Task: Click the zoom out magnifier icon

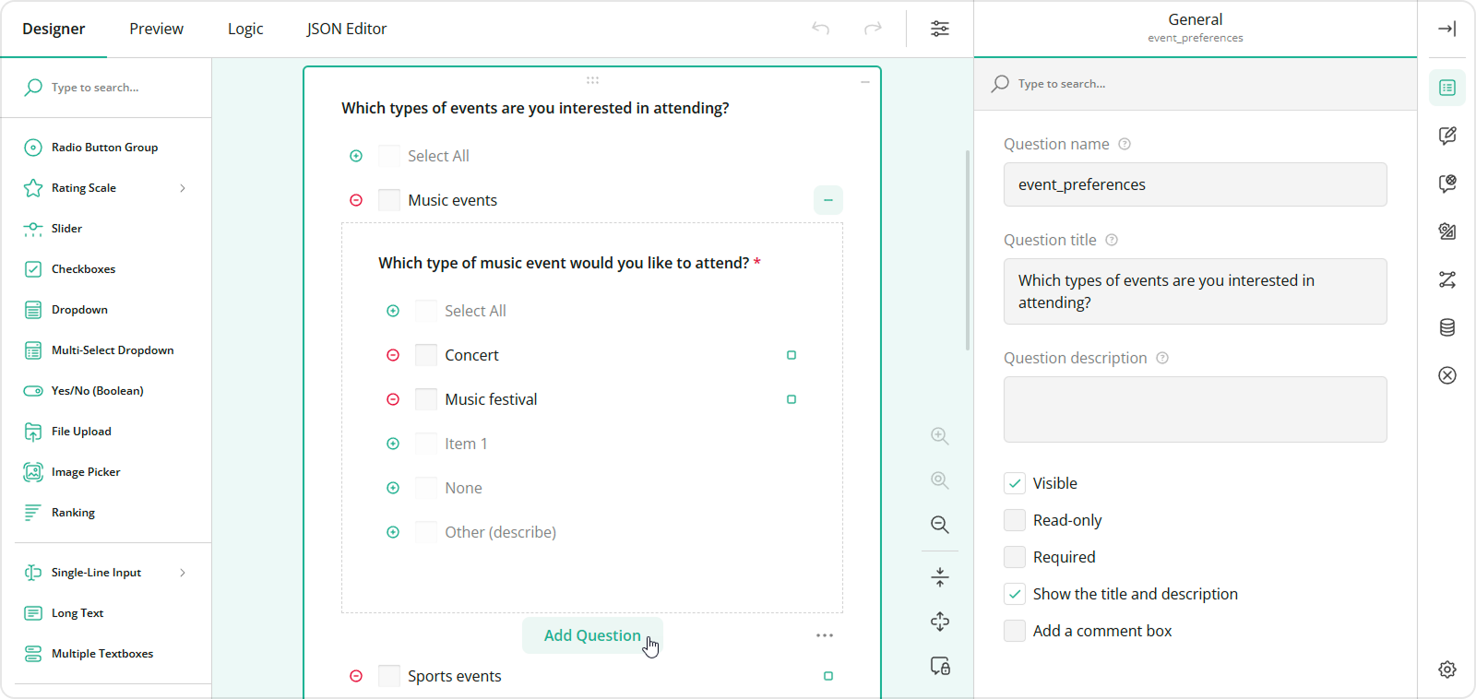Action: coord(939,525)
